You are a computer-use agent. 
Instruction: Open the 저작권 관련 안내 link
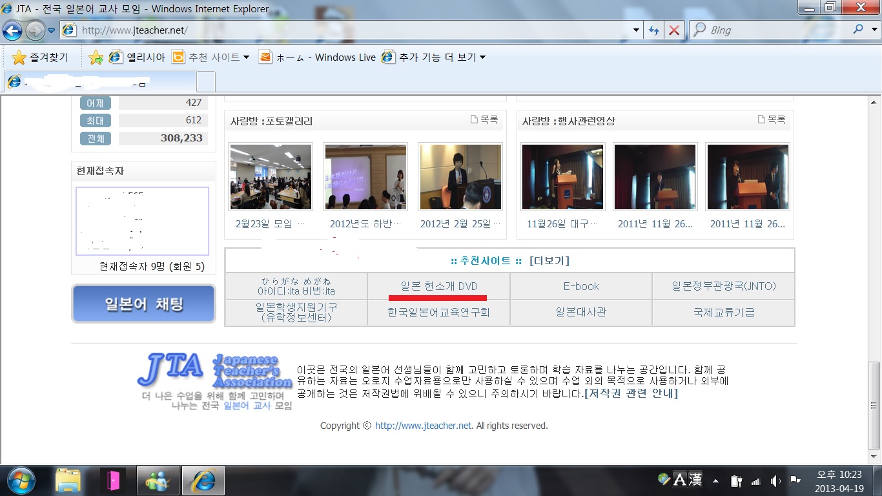[631, 393]
